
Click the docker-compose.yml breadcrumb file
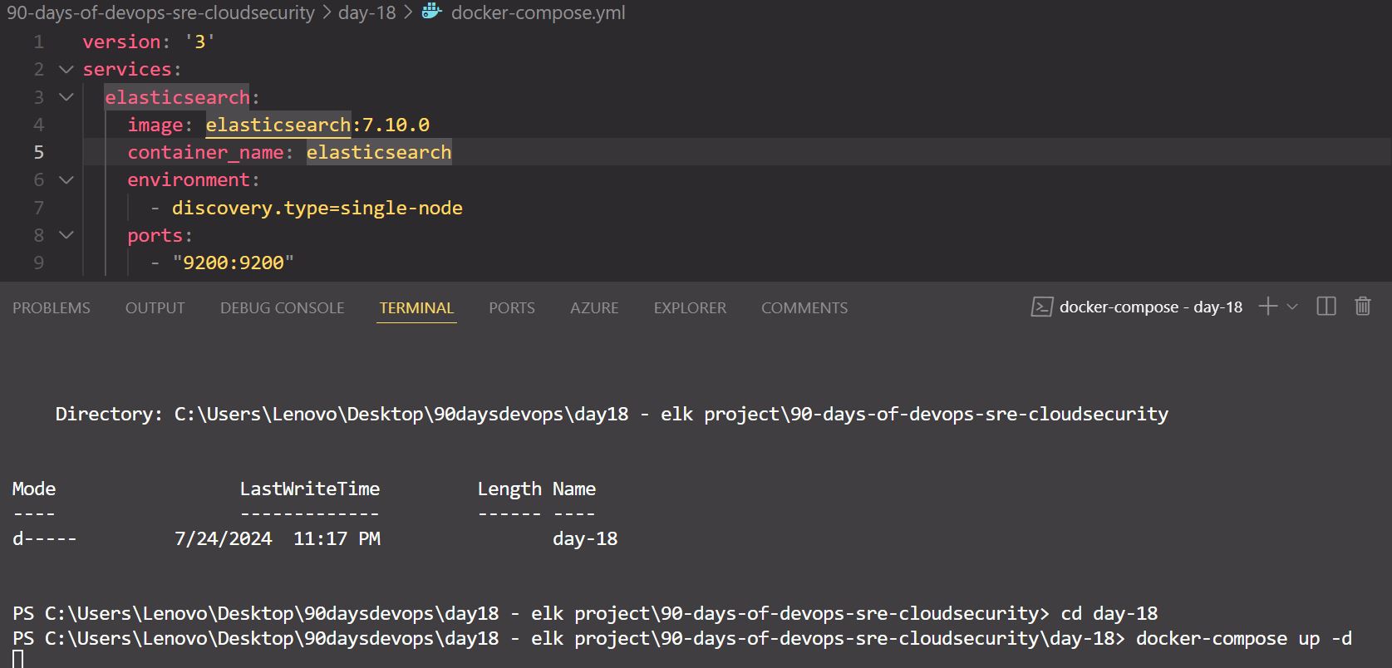tap(539, 12)
